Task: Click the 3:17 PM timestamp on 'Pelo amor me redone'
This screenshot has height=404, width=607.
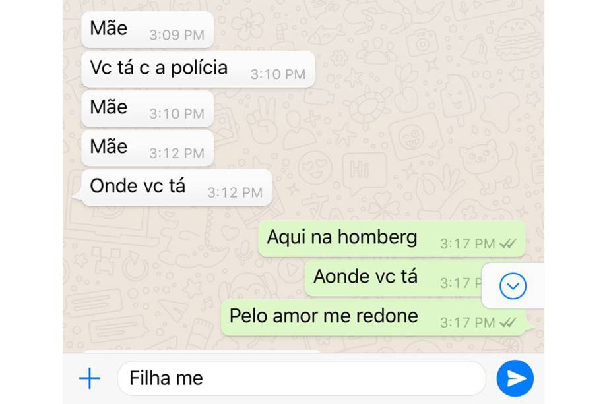Action: [x=468, y=323]
